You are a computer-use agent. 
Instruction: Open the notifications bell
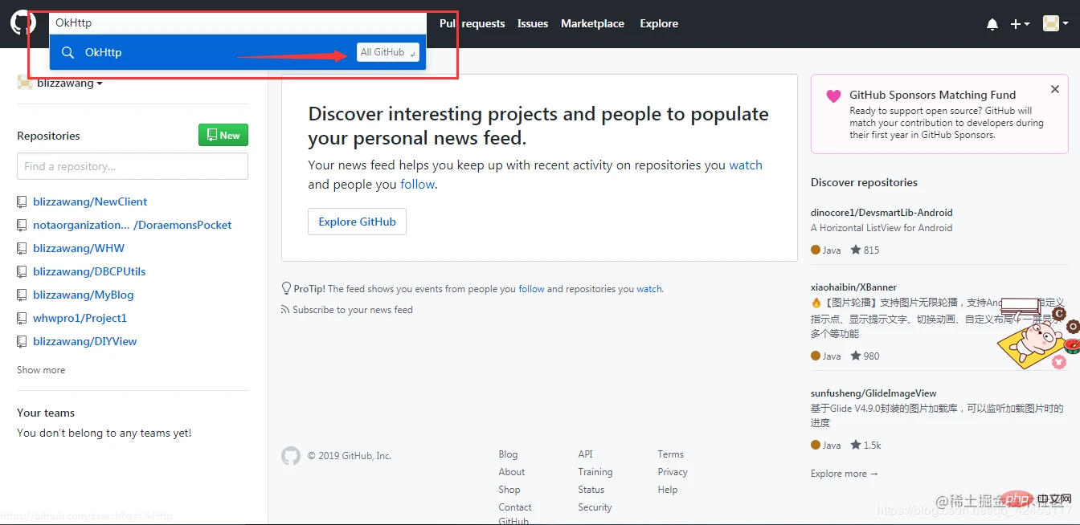click(992, 24)
